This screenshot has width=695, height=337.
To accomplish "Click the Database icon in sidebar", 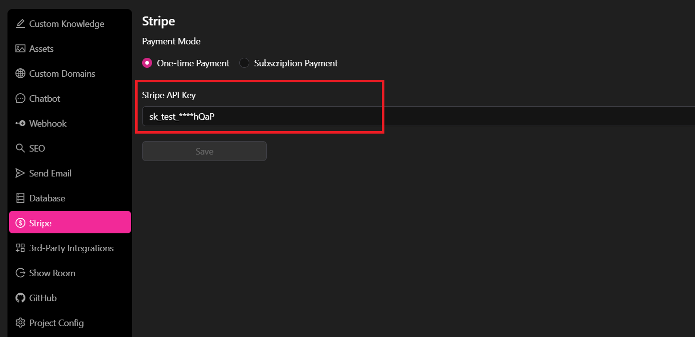I will (x=20, y=198).
